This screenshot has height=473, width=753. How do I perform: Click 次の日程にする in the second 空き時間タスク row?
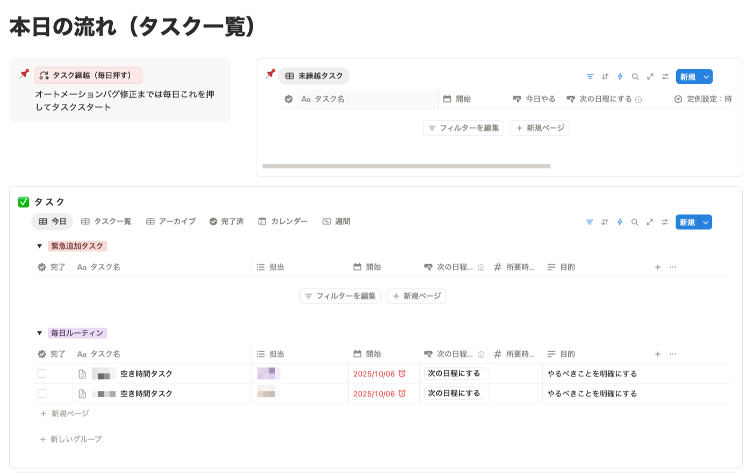tap(454, 393)
